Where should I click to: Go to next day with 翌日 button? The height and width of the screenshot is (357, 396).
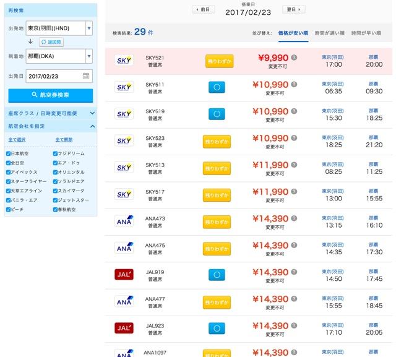coord(293,9)
